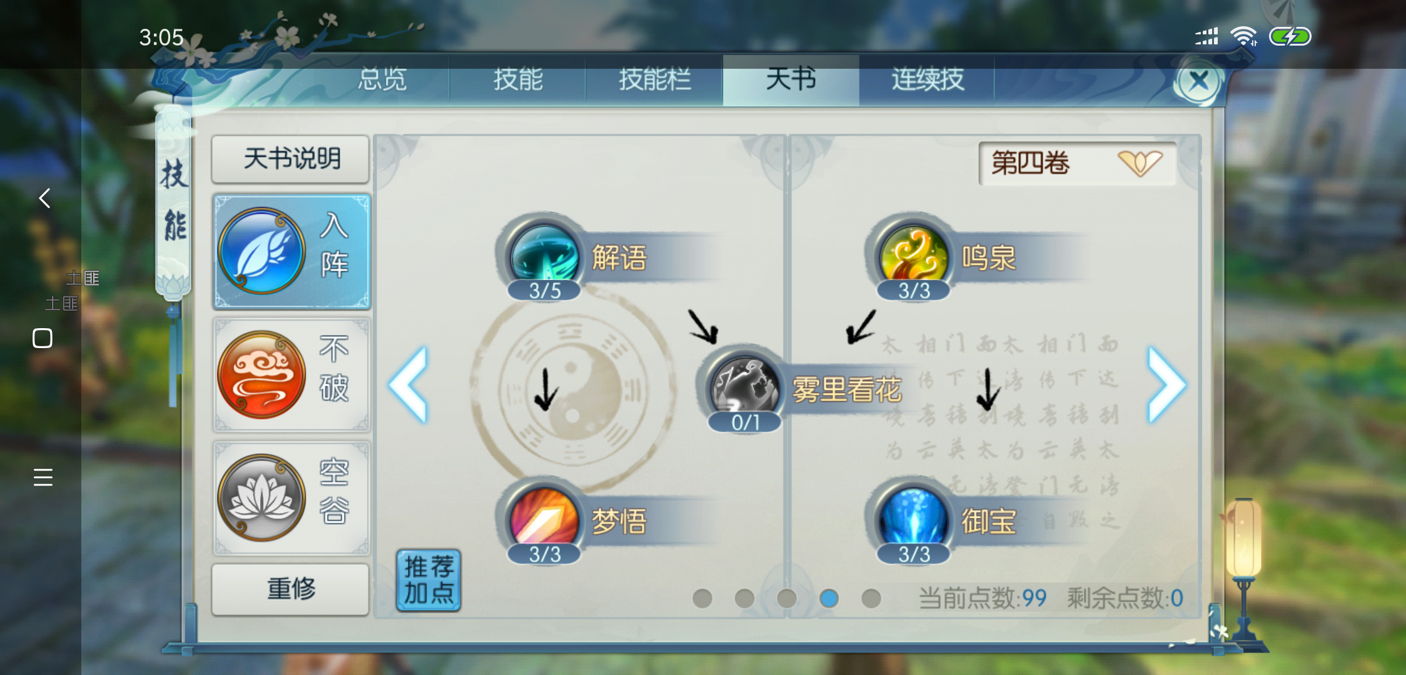The image size is (1406, 675).
Task: Select the 御宝 blue skill icon
Action: pyautogui.click(x=914, y=519)
